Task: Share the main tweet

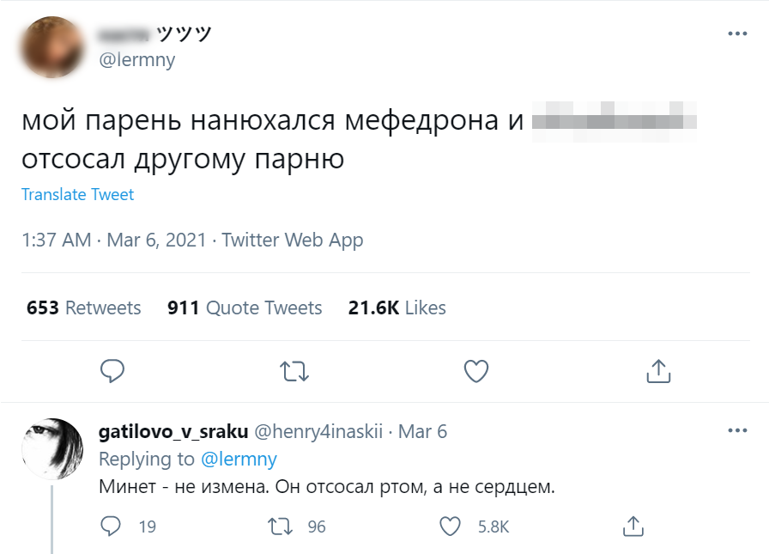Action: tap(657, 371)
